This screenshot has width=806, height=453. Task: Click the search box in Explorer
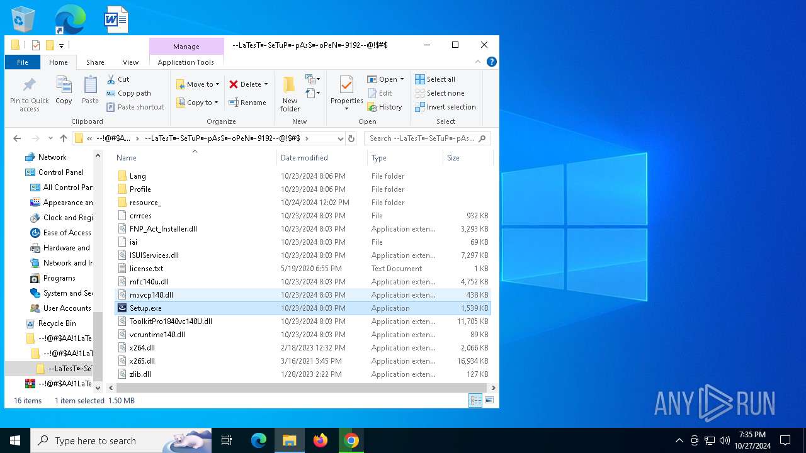(422, 138)
